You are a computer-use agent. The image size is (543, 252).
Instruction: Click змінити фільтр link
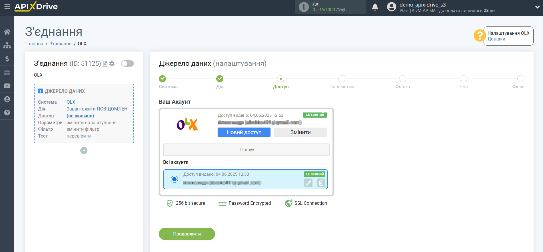pos(83,129)
